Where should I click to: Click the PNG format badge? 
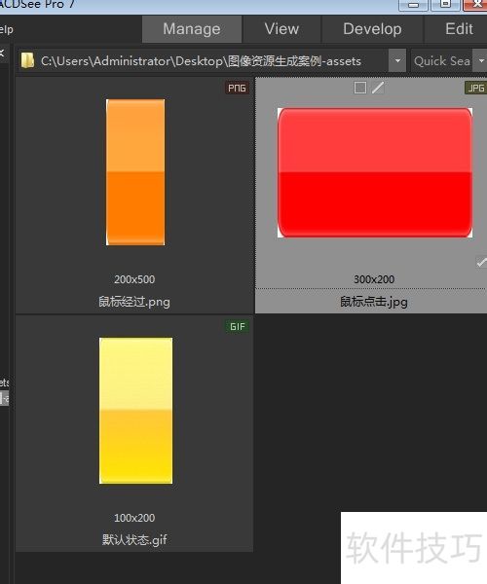pos(237,88)
